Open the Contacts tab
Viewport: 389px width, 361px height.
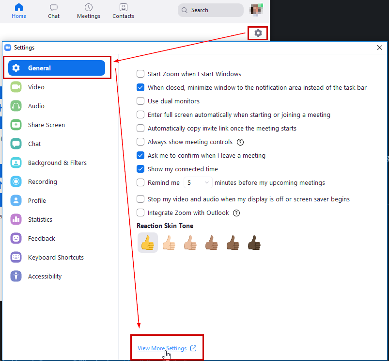[124, 12]
